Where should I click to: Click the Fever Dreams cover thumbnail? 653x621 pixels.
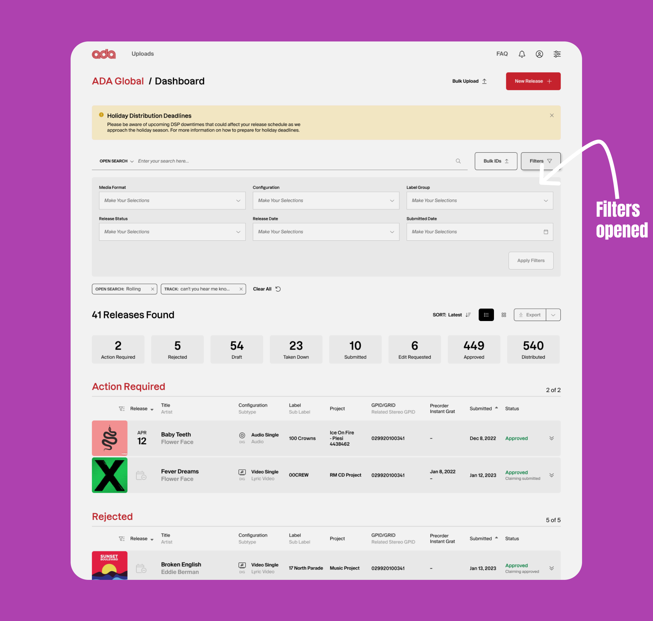point(109,475)
